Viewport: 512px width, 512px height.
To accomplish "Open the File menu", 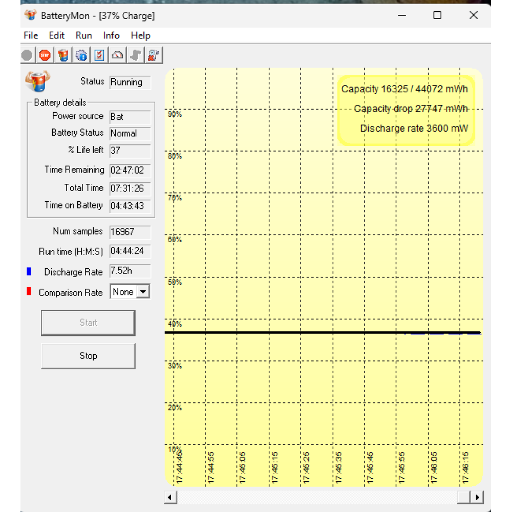I will click(31, 35).
